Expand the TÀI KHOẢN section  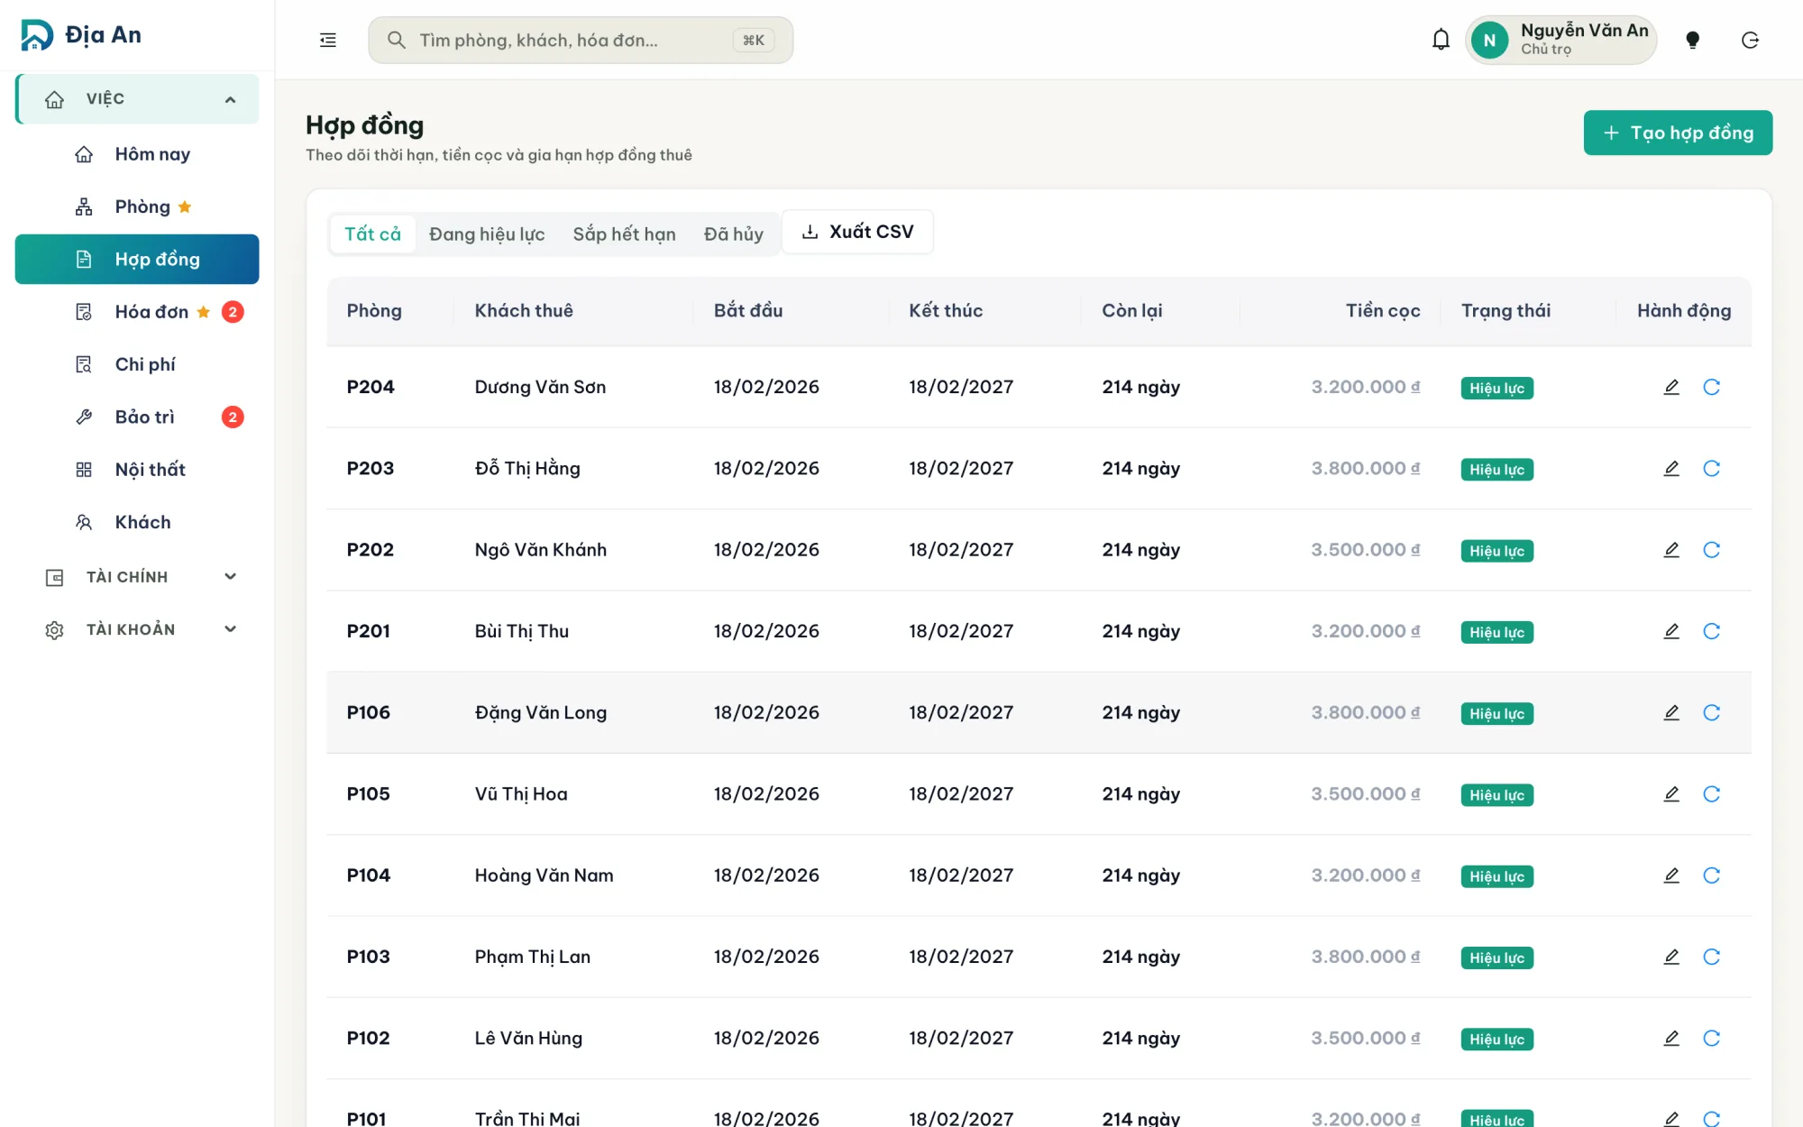(137, 629)
